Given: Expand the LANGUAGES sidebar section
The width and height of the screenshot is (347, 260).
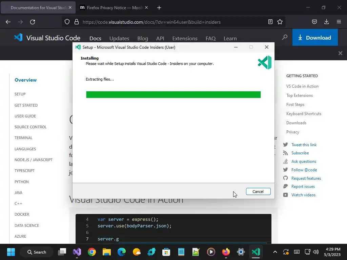Looking at the screenshot, I should tap(25, 149).
